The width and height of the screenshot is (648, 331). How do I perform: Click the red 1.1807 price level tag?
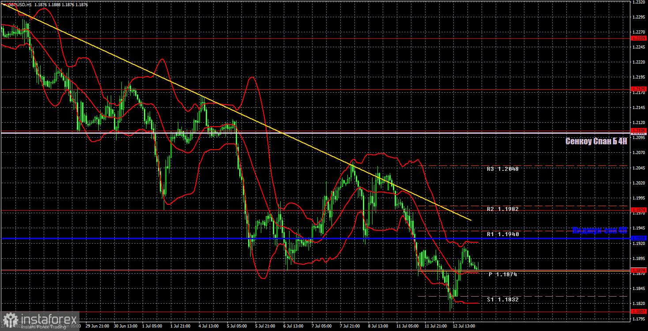(x=639, y=312)
